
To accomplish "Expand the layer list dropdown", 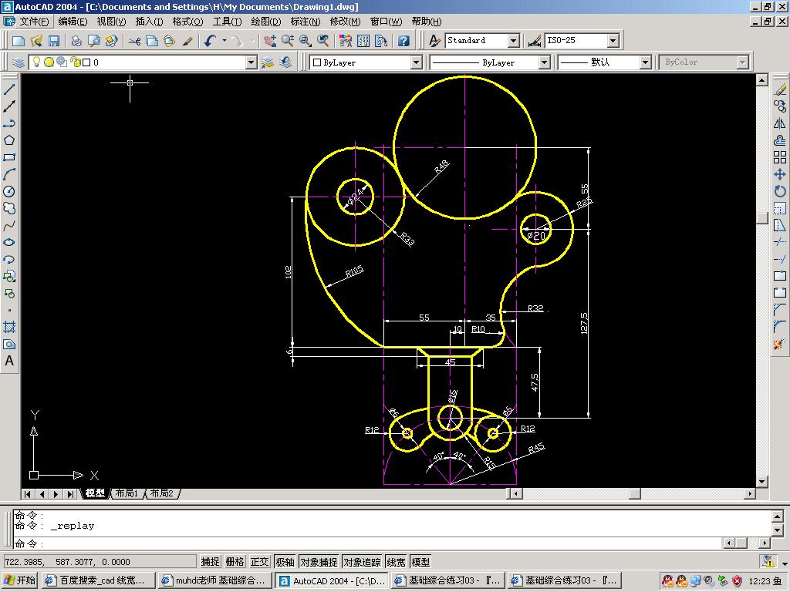I will [251, 62].
